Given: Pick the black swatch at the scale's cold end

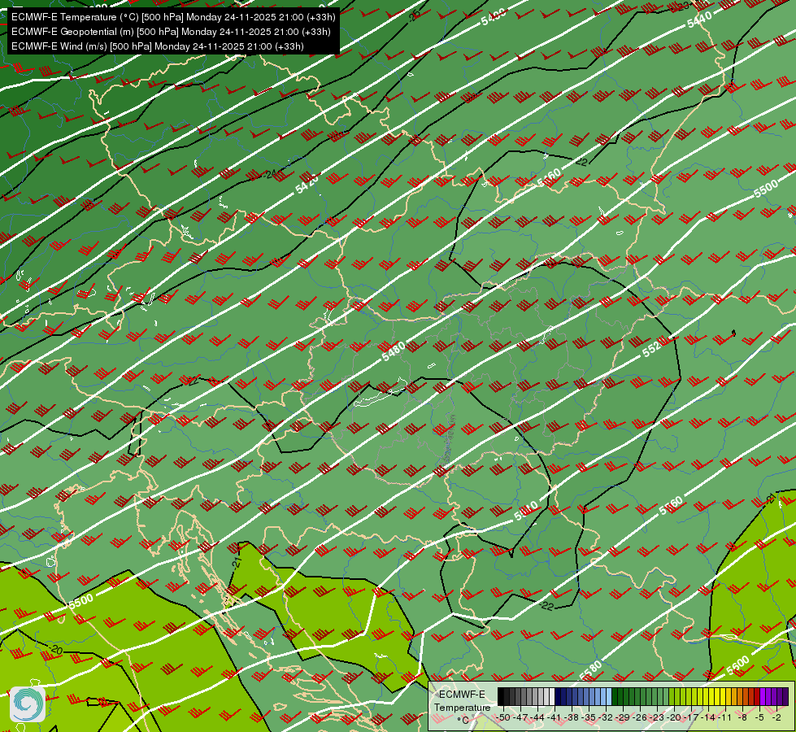Looking at the screenshot, I should click(501, 696).
